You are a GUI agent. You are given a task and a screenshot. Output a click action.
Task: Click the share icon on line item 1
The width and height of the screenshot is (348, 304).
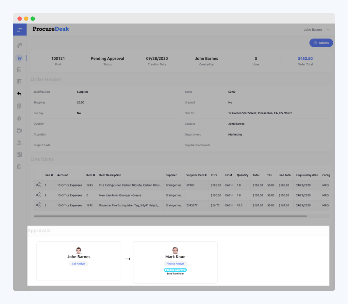pos(38,185)
